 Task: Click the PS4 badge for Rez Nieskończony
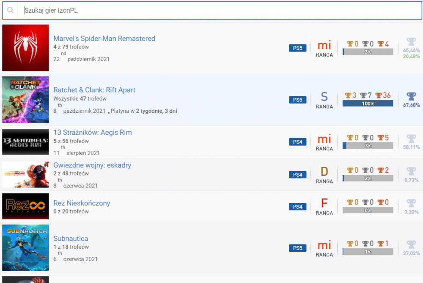[x=298, y=207]
